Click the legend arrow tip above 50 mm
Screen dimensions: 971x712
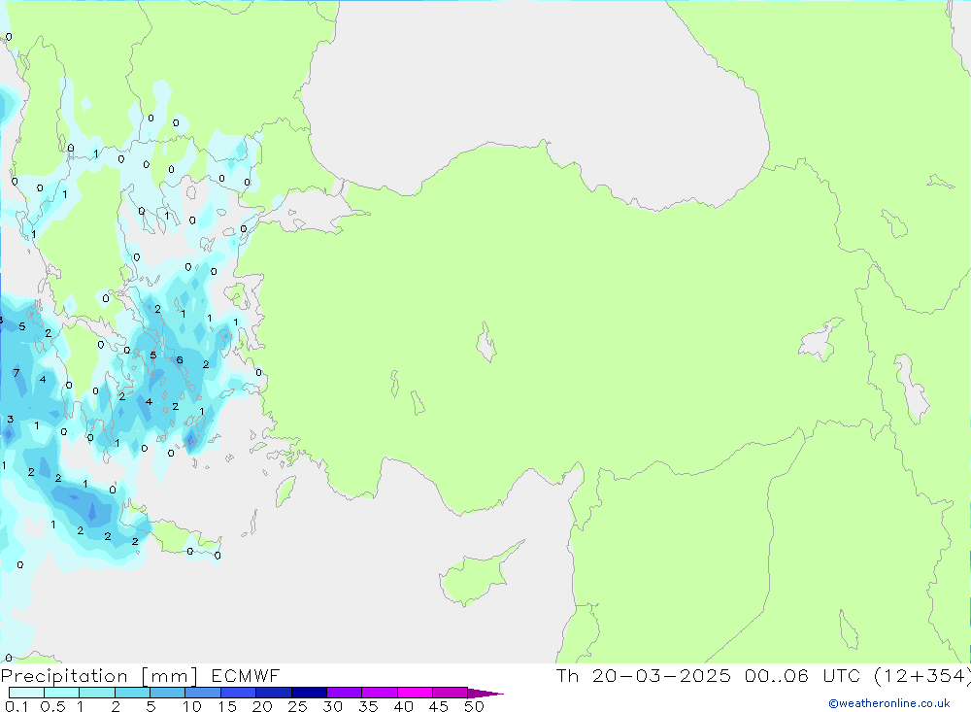(486, 694)
